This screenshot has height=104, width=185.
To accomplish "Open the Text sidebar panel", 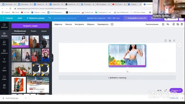I will [4, 60].
